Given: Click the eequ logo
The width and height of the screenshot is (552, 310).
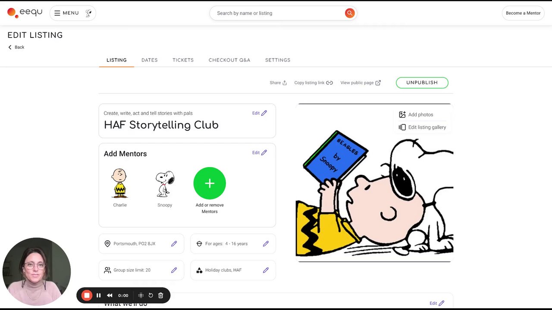Looking at the screenshot, I should pos(25,13).
